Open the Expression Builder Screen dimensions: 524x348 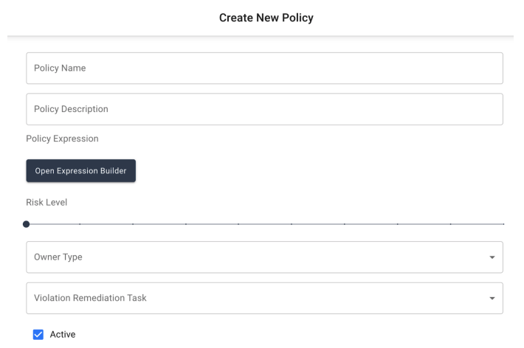tap(81, 170)
